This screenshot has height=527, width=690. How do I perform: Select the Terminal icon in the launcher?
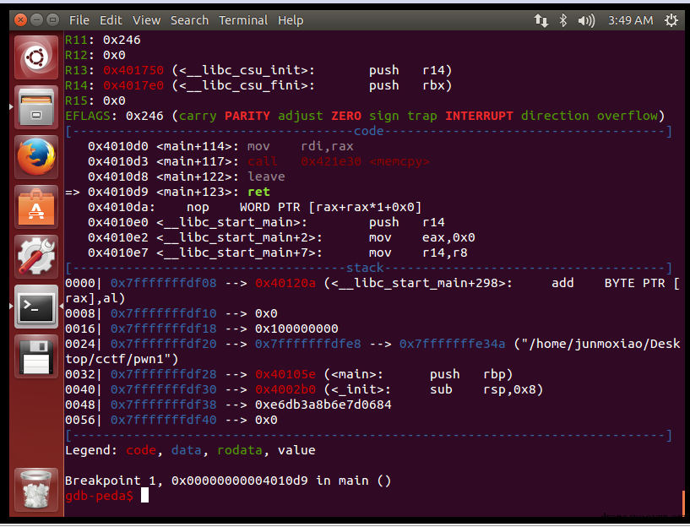[36, 307]
